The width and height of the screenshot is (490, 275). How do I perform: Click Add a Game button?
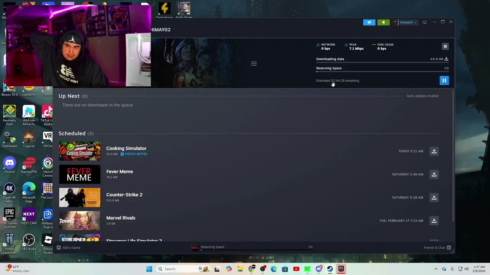pyautogui.click(x=69, y=247)
